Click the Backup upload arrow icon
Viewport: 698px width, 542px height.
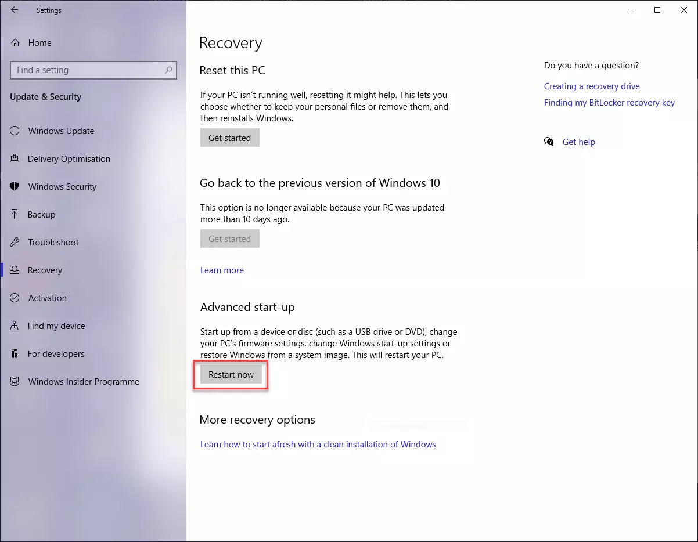15,215
